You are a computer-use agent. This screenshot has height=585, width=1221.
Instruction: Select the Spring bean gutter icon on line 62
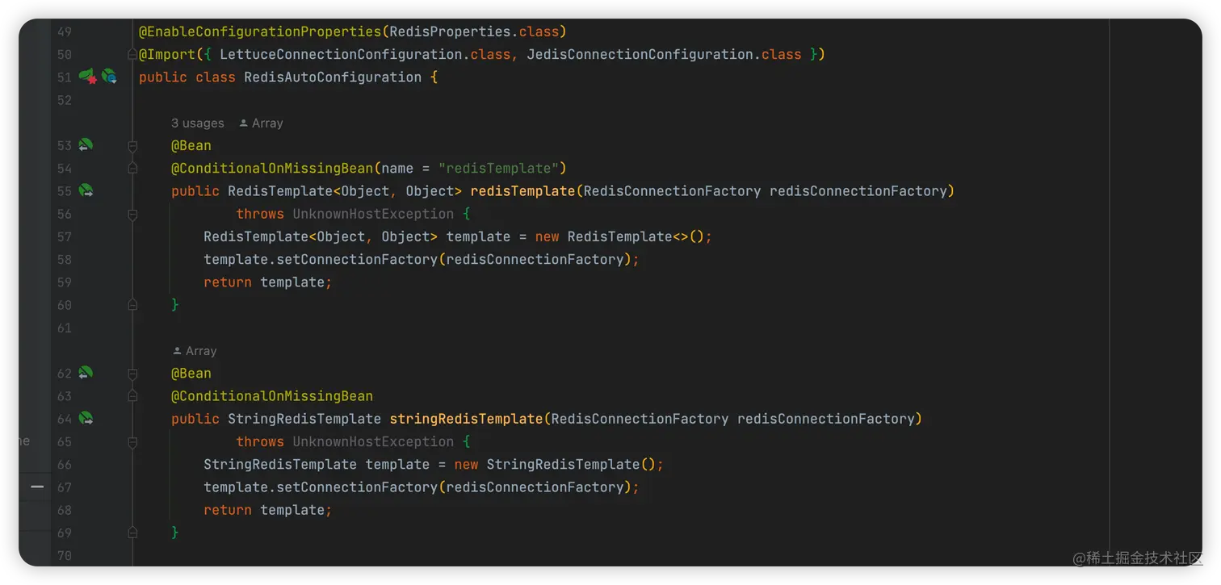(x=87, y=373)
